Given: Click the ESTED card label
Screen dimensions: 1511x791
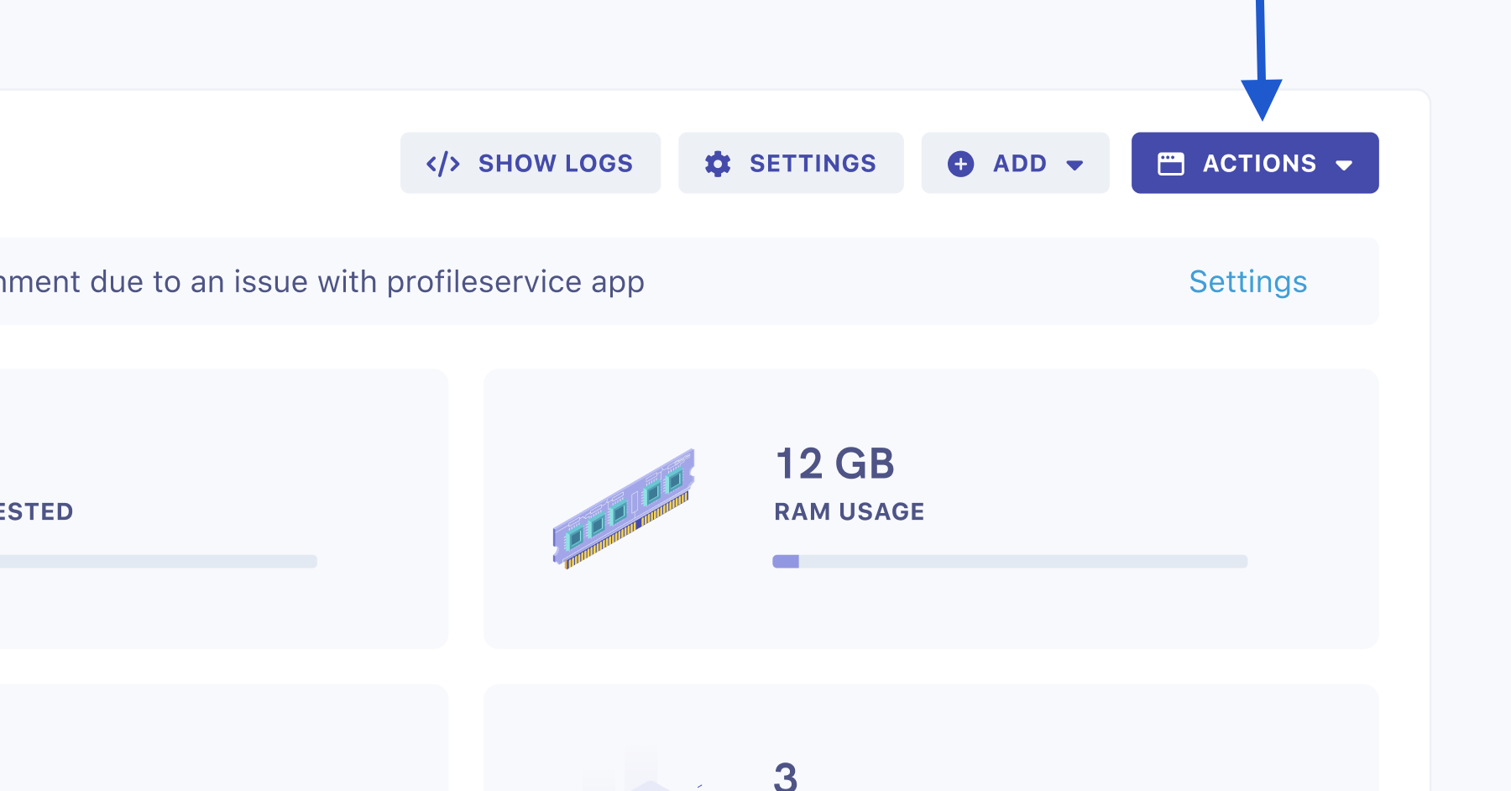Looking at the screenshot, I should (x=37, y=511).
